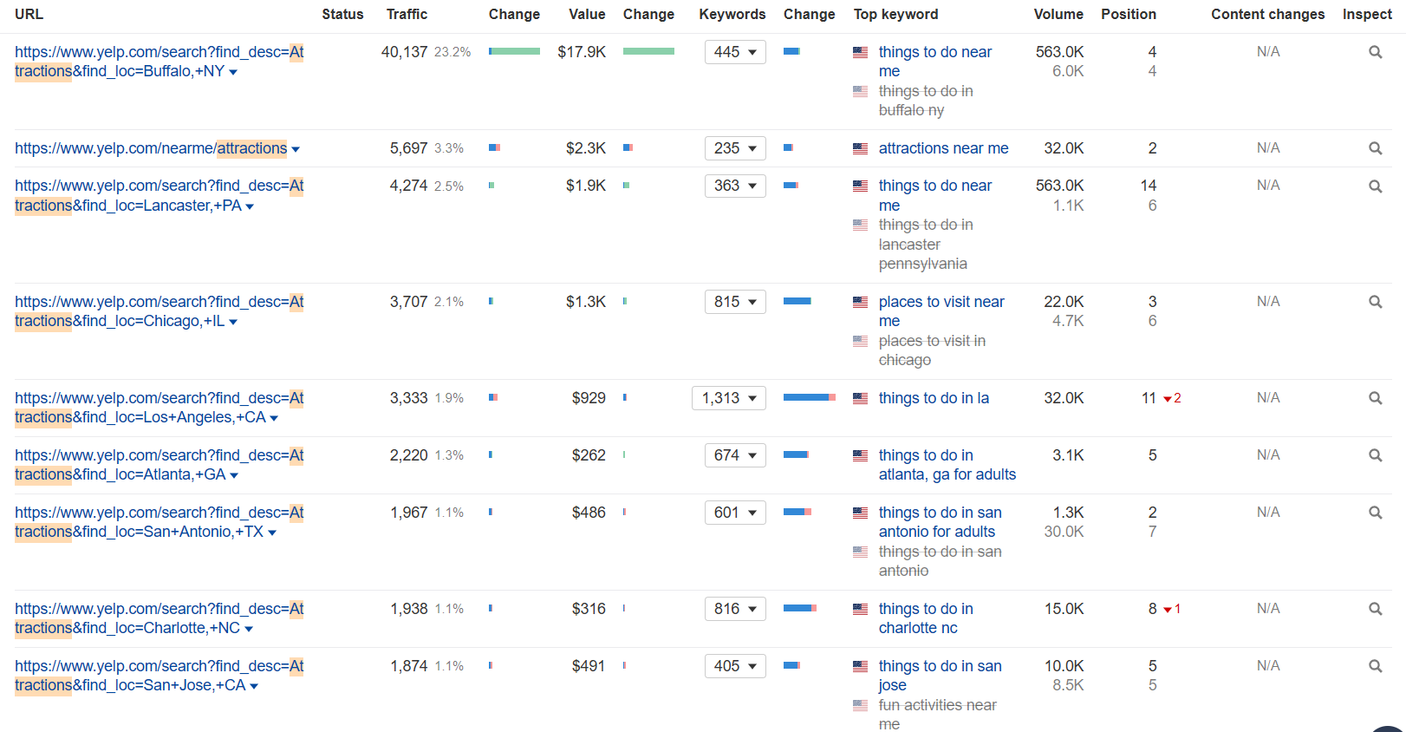Expand URL menu arrow for Chicago, IL
Screen dimensions: 1406x732
point(233,322)
